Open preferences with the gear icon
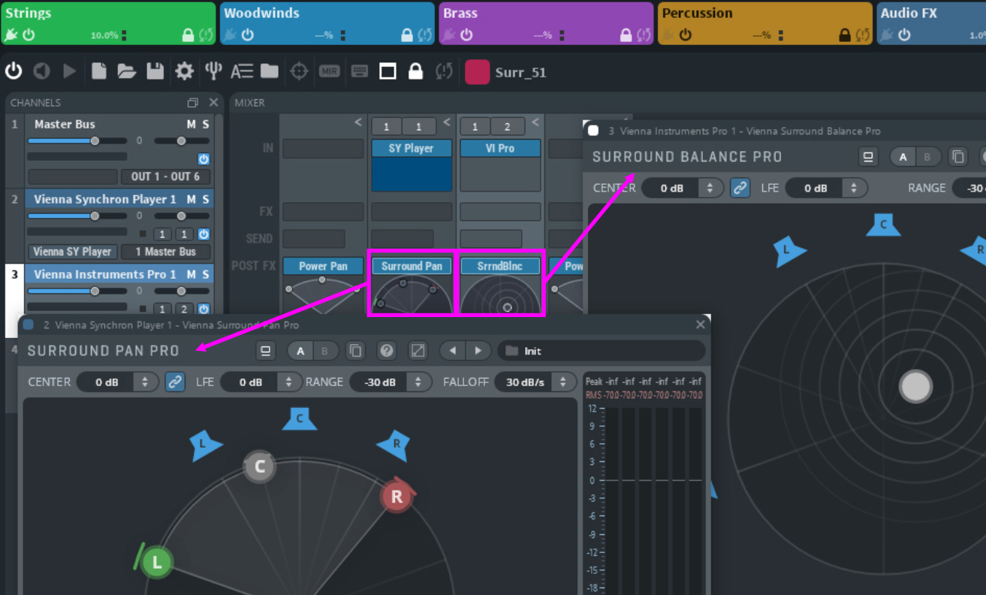986x595 pixels. 184,71
